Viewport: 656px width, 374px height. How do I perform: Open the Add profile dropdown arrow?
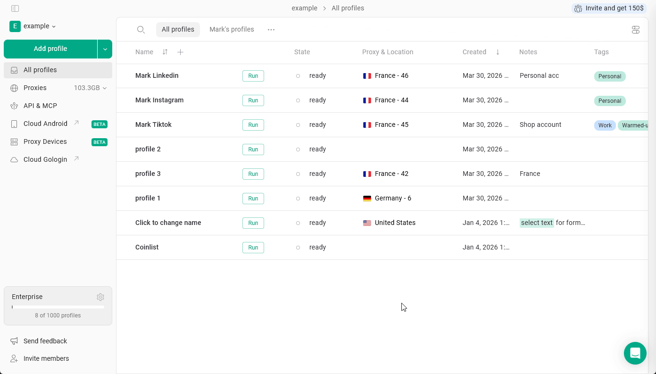click(x=105, y=49)
